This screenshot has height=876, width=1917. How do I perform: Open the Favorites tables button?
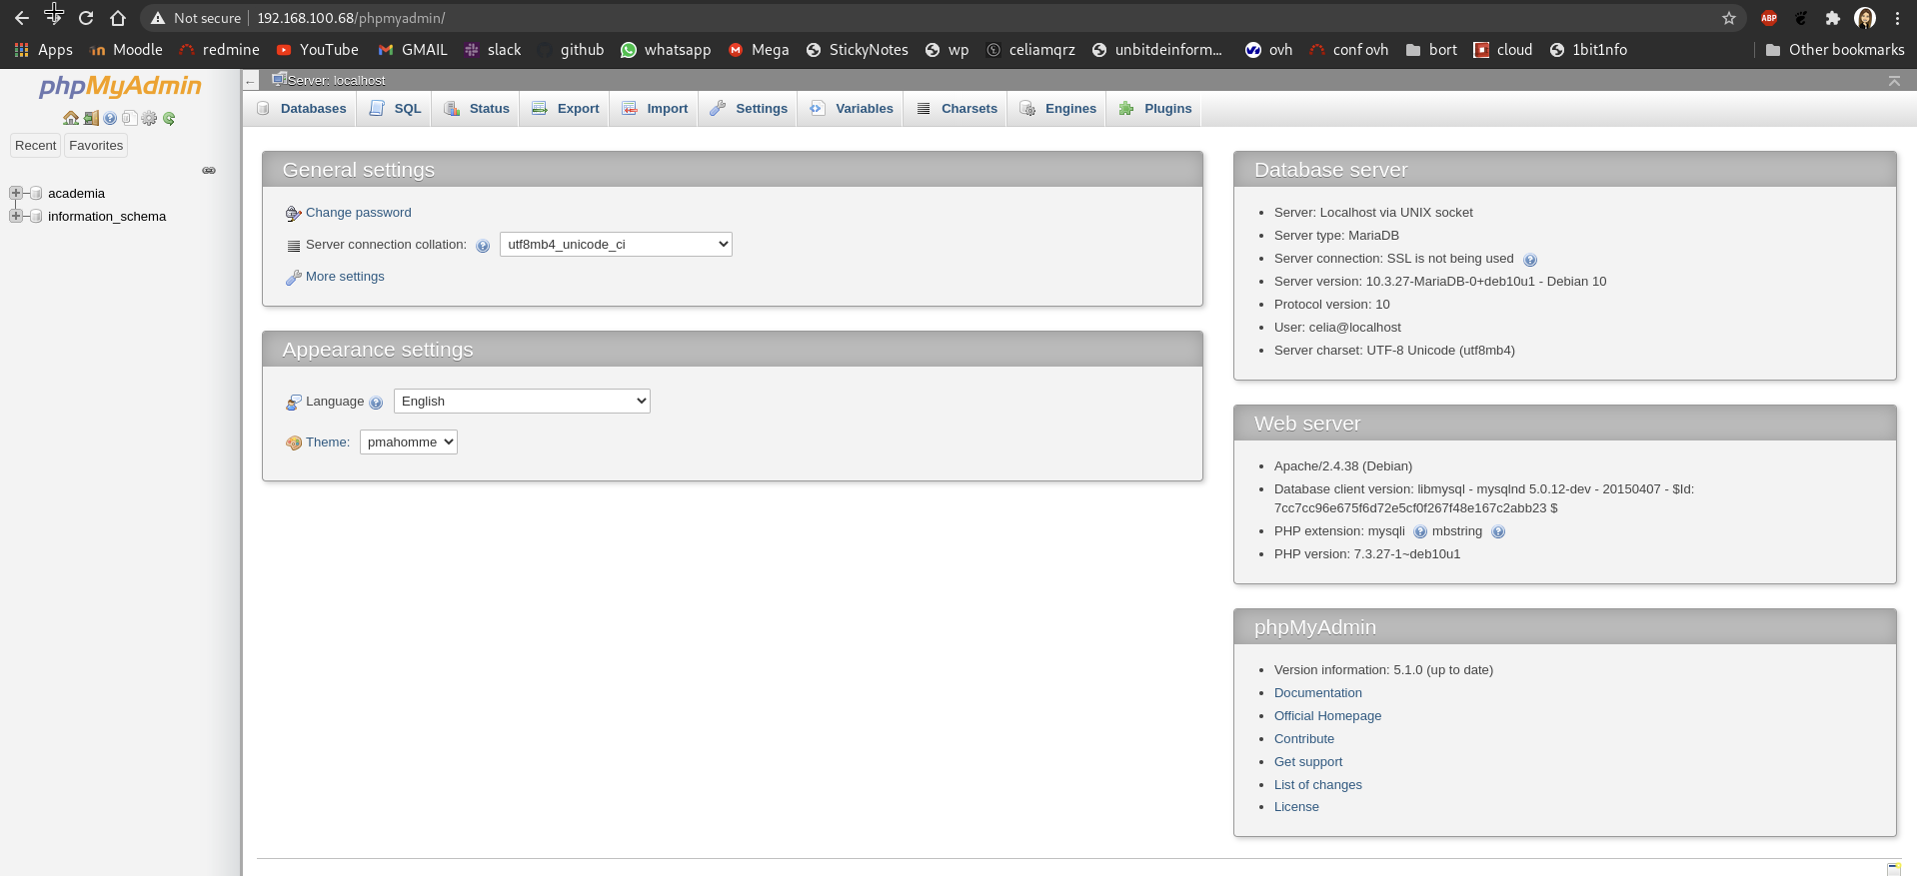pyautogui.click(x=96, y=146)
